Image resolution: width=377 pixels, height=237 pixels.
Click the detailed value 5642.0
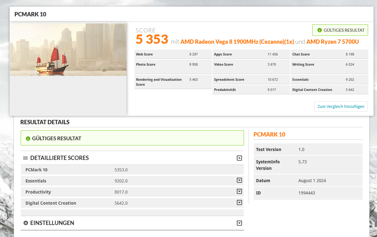click(x=121, y=203)
